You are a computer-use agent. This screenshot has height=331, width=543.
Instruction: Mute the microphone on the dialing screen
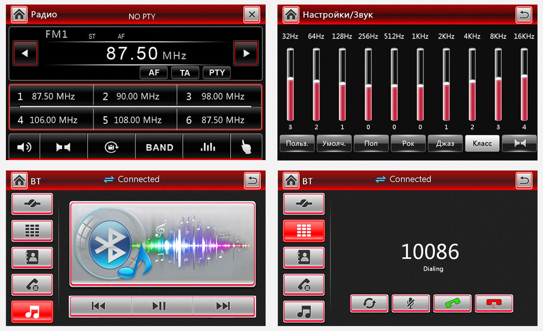(411, 303)
